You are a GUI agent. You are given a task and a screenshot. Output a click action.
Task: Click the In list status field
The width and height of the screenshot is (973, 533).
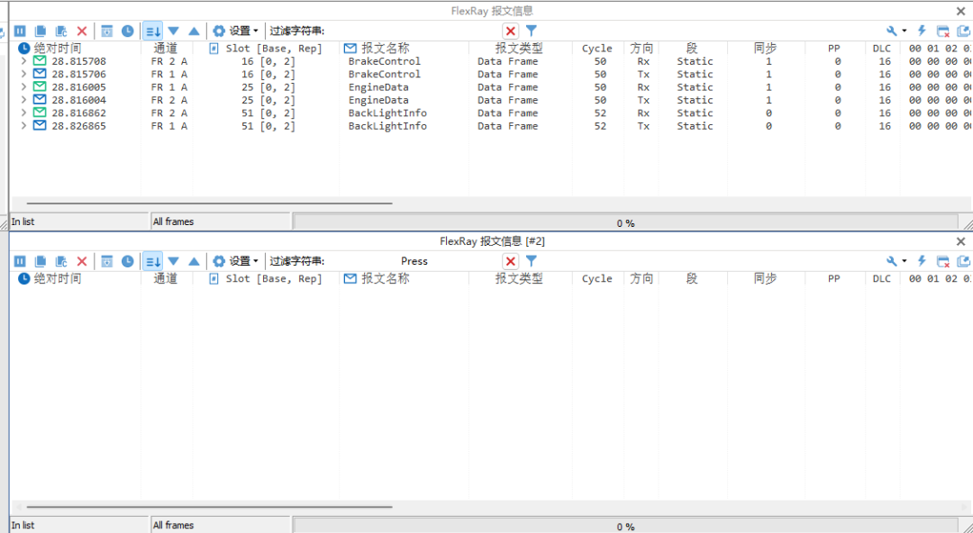[x=22, y=221]
